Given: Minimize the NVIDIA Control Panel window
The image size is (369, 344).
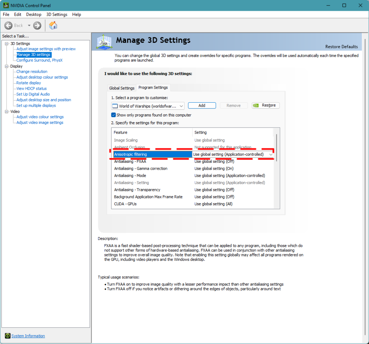Looking at the screenshot, I should [328, 5].
